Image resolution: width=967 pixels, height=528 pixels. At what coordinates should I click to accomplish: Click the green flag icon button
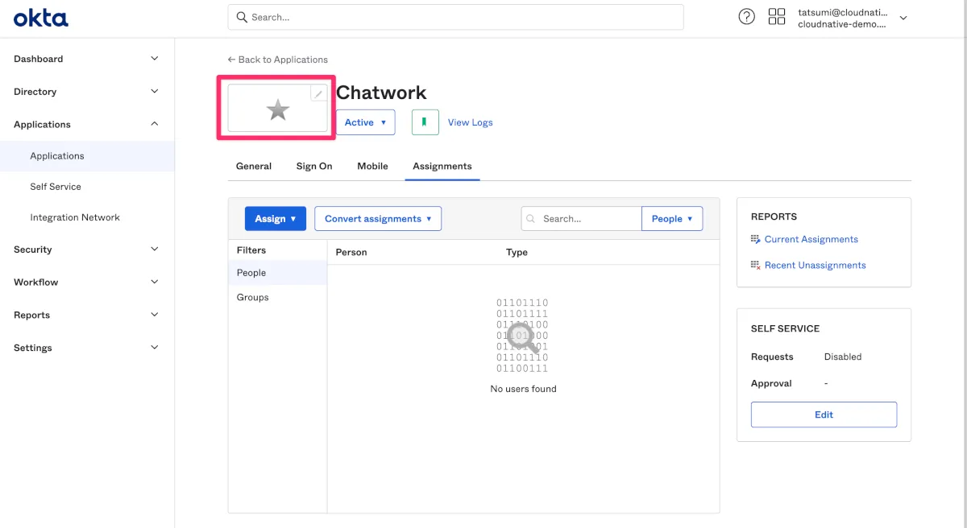[425, 122]
